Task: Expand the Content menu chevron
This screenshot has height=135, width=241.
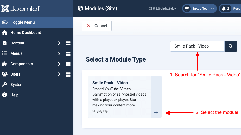Action: (x=59, y=43)
